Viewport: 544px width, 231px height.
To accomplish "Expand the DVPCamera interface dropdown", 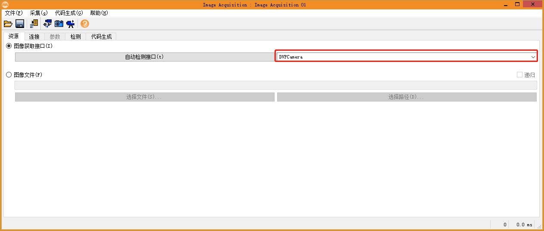I will (x=533, y=57).
